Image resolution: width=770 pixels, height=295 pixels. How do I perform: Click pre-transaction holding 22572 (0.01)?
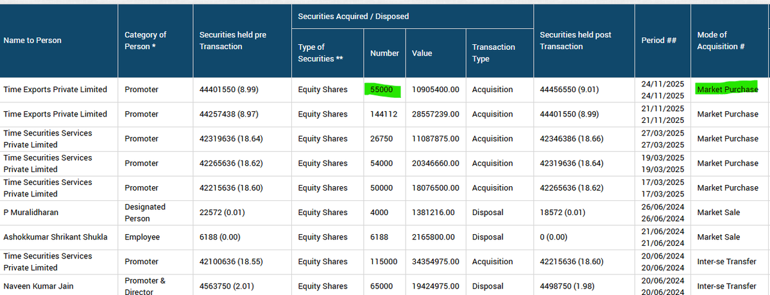221,212
